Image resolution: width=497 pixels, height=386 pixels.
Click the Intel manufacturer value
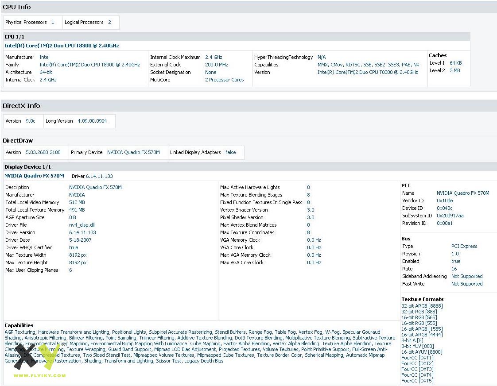pyautogui.click(x=44, y=57)
